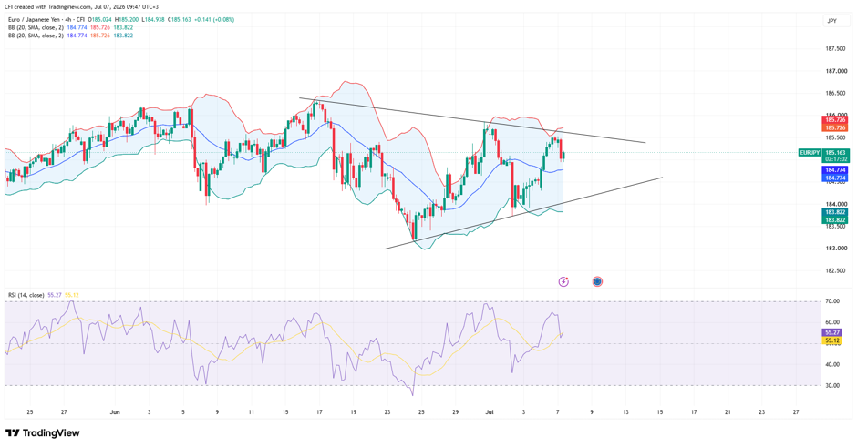The width and height of the screenshot is (857, 447).
Task: Click the 187.500 price axis label
Action: click(x=835, y=48)
